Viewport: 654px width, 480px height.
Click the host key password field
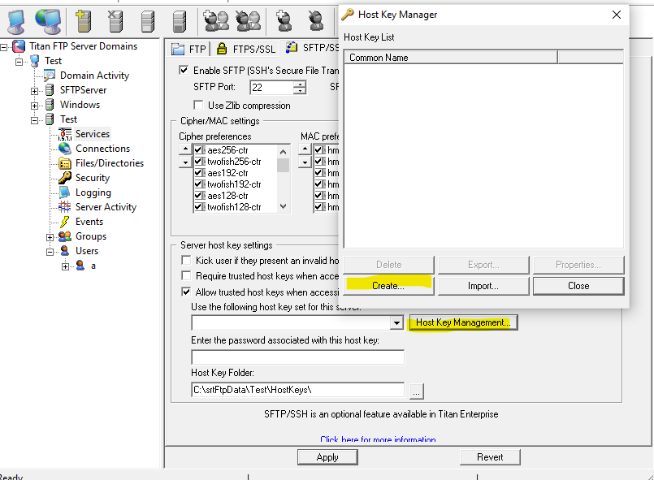point(297,357)
